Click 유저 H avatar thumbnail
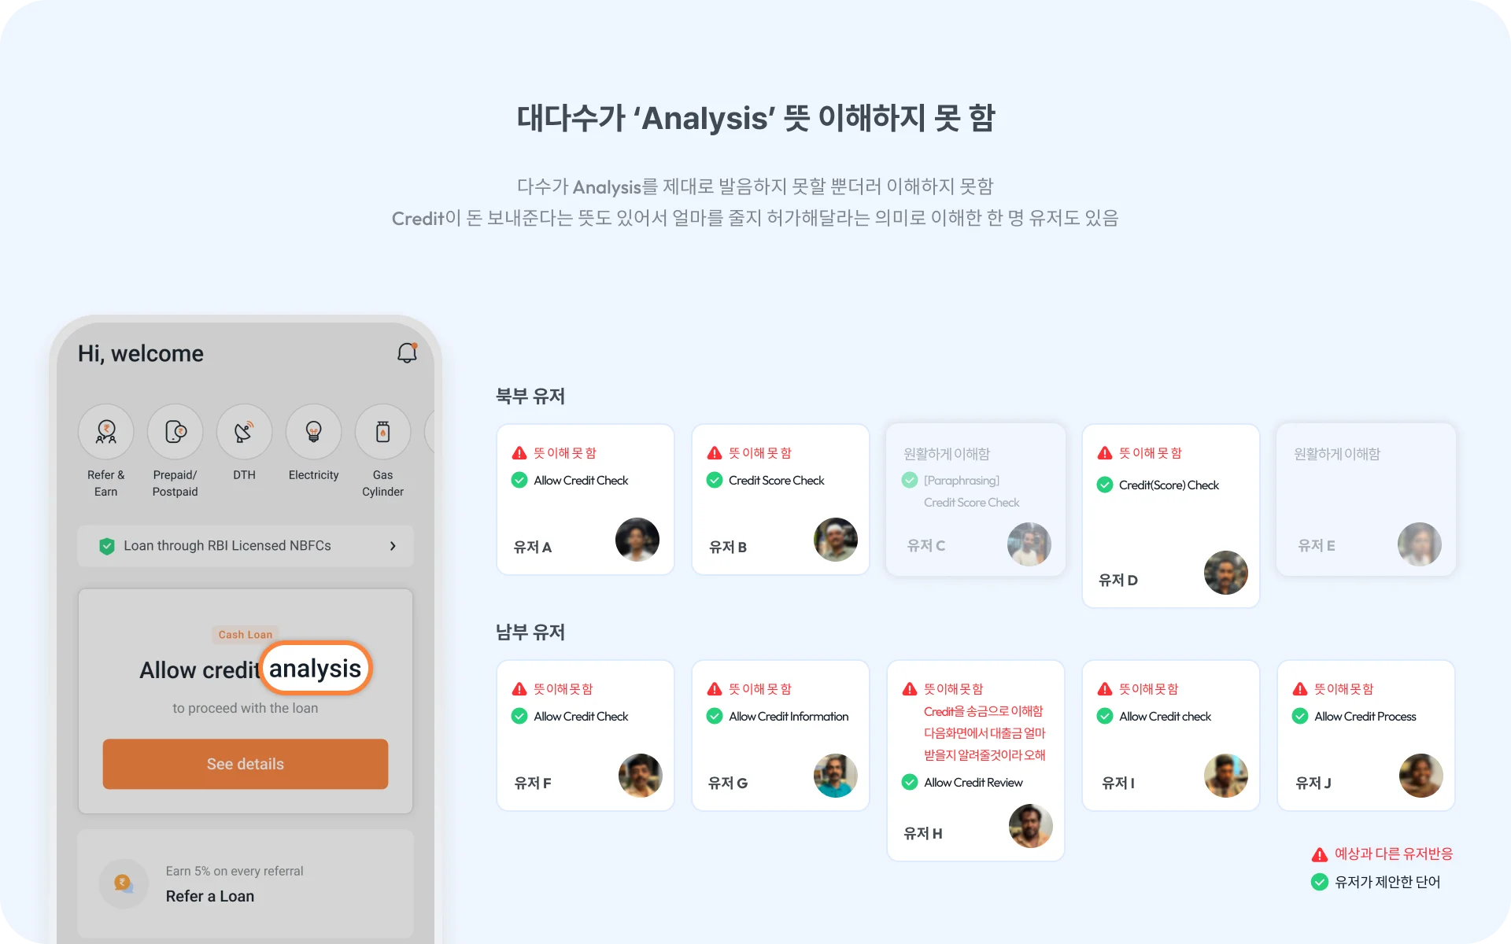Image resolution: width=1511 pixels, height=944 pixels. coord(1031,826)
